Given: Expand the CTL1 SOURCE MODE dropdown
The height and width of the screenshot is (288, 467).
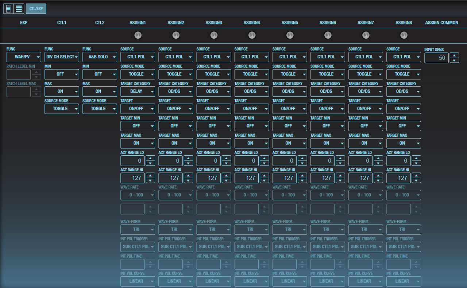Looking at the screenshot, I should (62, 109).
